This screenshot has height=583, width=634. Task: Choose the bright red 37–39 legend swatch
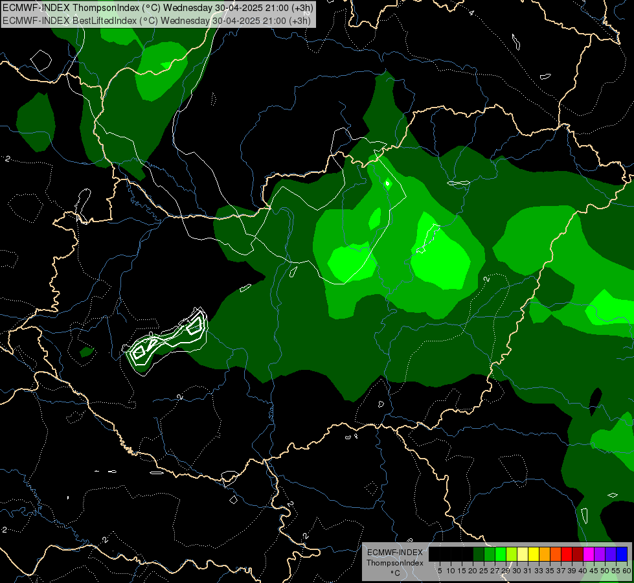click(x=567, y=554)
